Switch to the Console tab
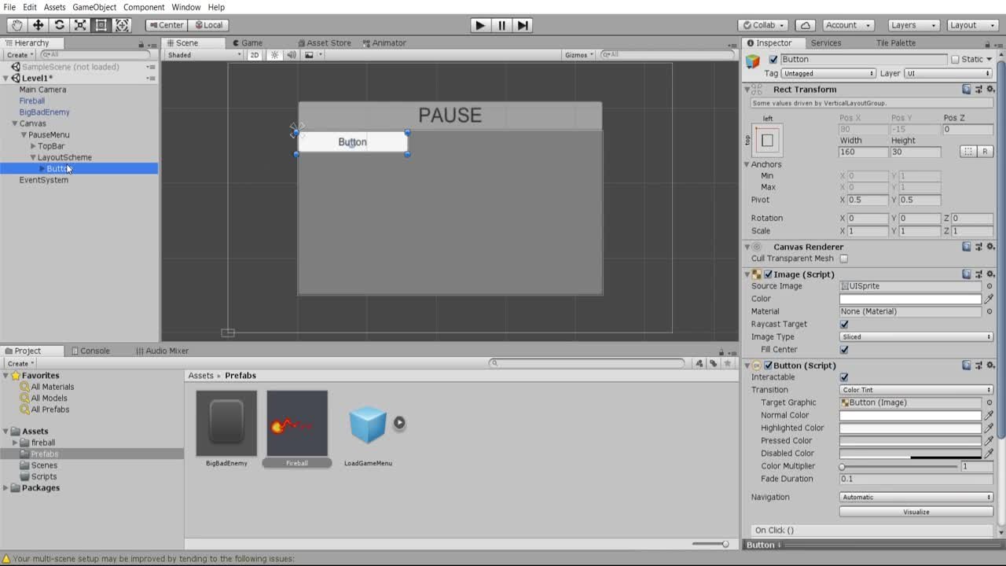This screenshot has height=566, width=1006. [90, 351]
